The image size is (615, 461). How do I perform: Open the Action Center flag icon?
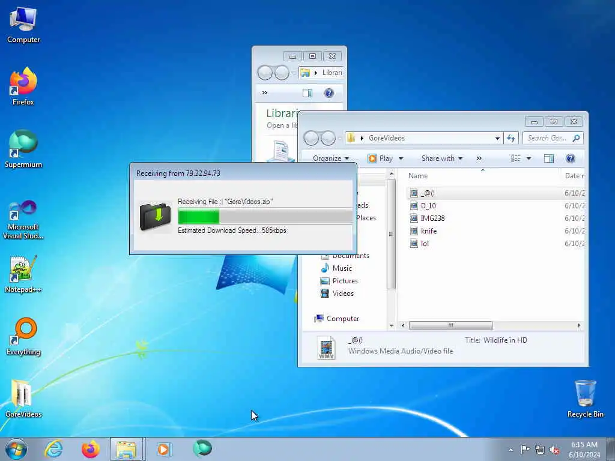[525, 449]
